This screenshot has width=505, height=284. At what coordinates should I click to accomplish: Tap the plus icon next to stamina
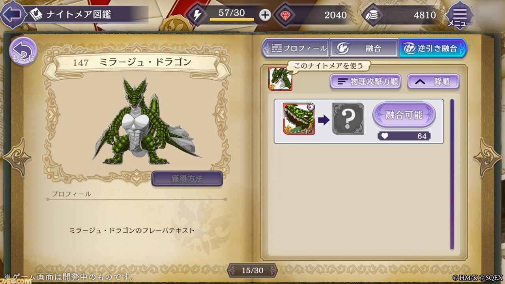point(265,15)
